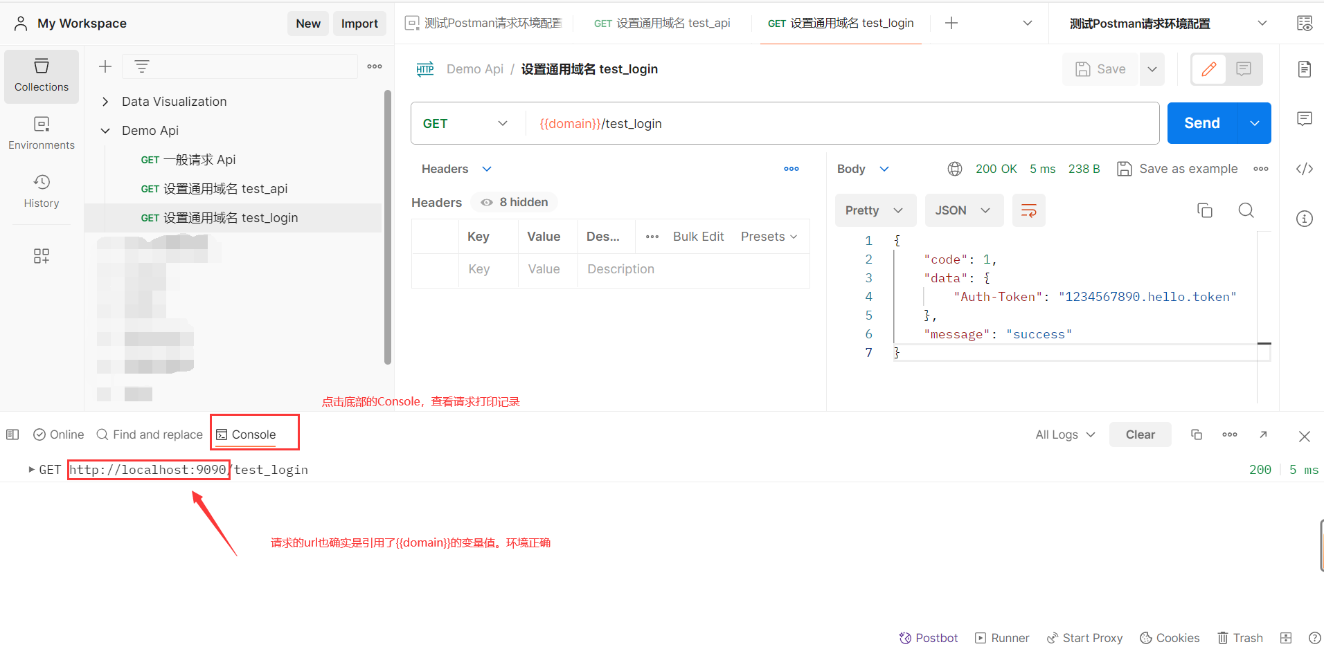Click the Send button

point(1202,123)
